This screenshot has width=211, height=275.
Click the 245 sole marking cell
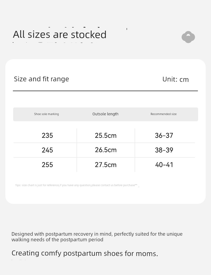47,150
